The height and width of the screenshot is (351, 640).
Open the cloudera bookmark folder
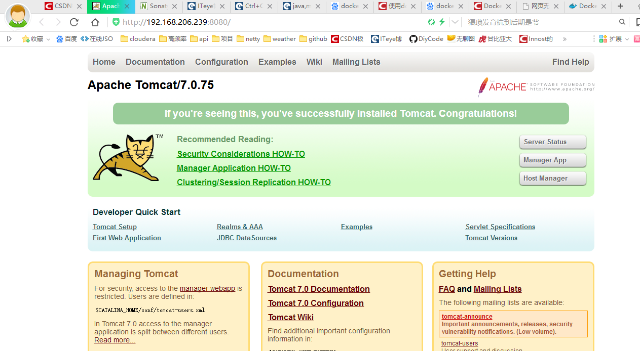tap(138, 39)
